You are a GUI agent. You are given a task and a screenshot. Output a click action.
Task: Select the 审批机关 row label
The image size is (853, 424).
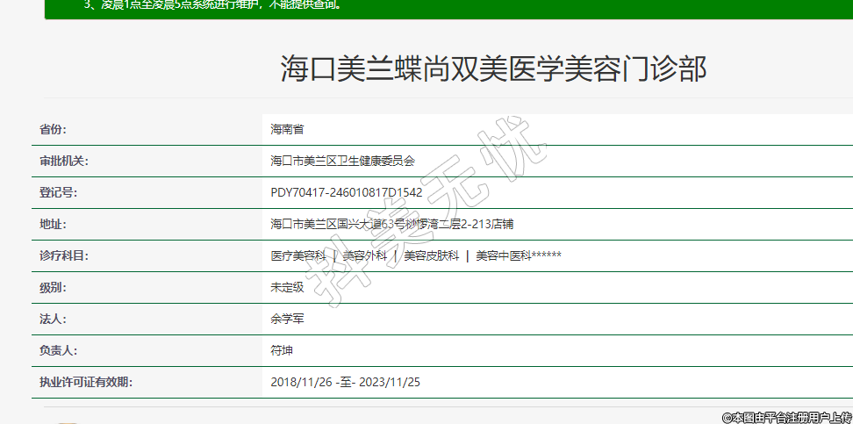point(64,162)
